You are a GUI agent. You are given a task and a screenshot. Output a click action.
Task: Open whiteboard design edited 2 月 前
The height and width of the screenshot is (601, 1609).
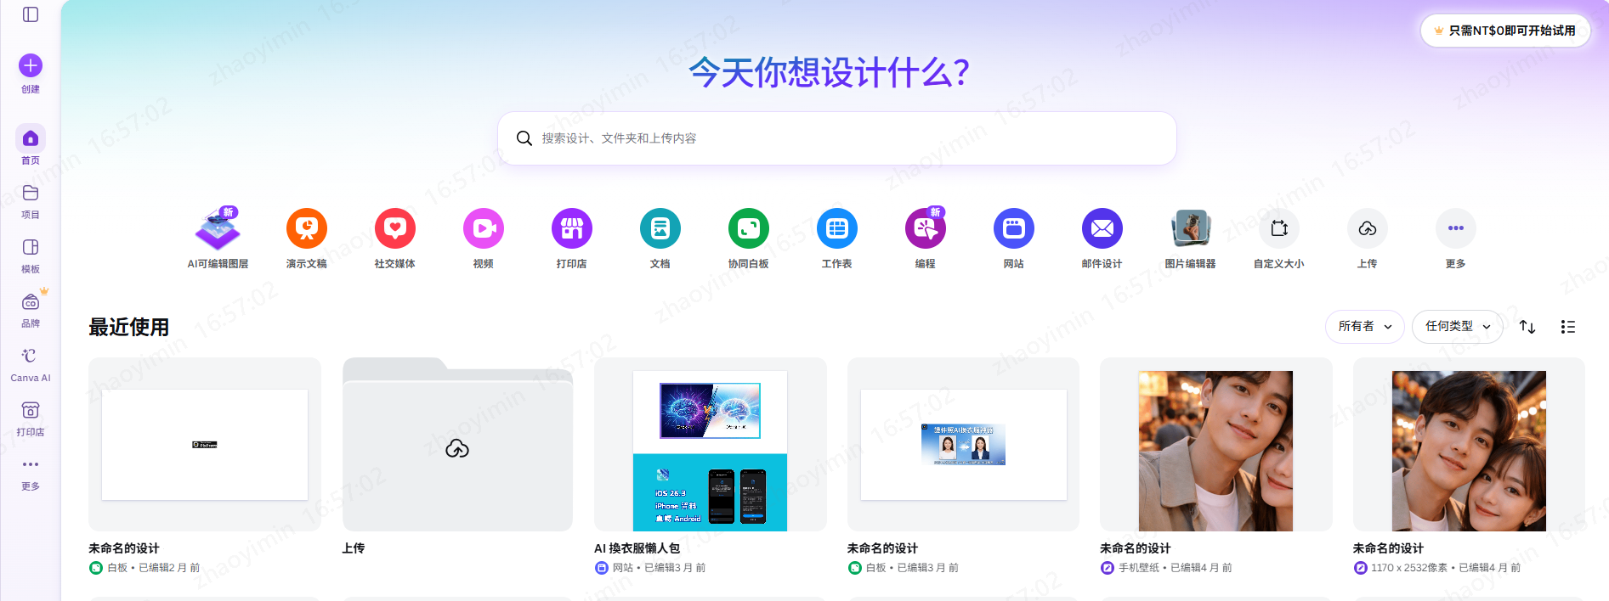205,444
